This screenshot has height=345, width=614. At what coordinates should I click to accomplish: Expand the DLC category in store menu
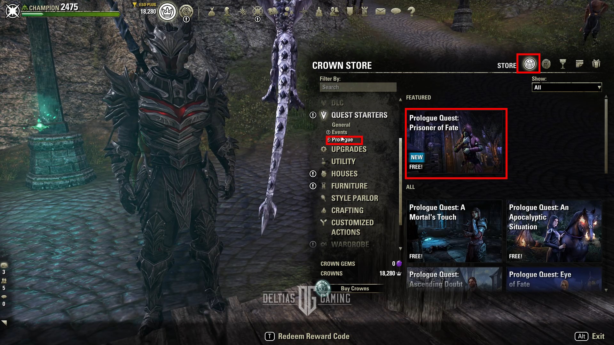[x=337, y=103]
